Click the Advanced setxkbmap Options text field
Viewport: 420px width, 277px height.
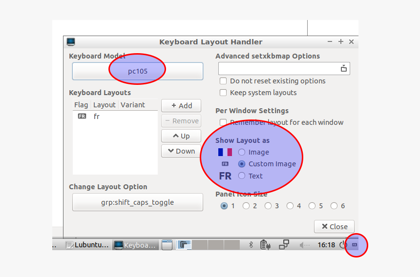pos(284,68)
